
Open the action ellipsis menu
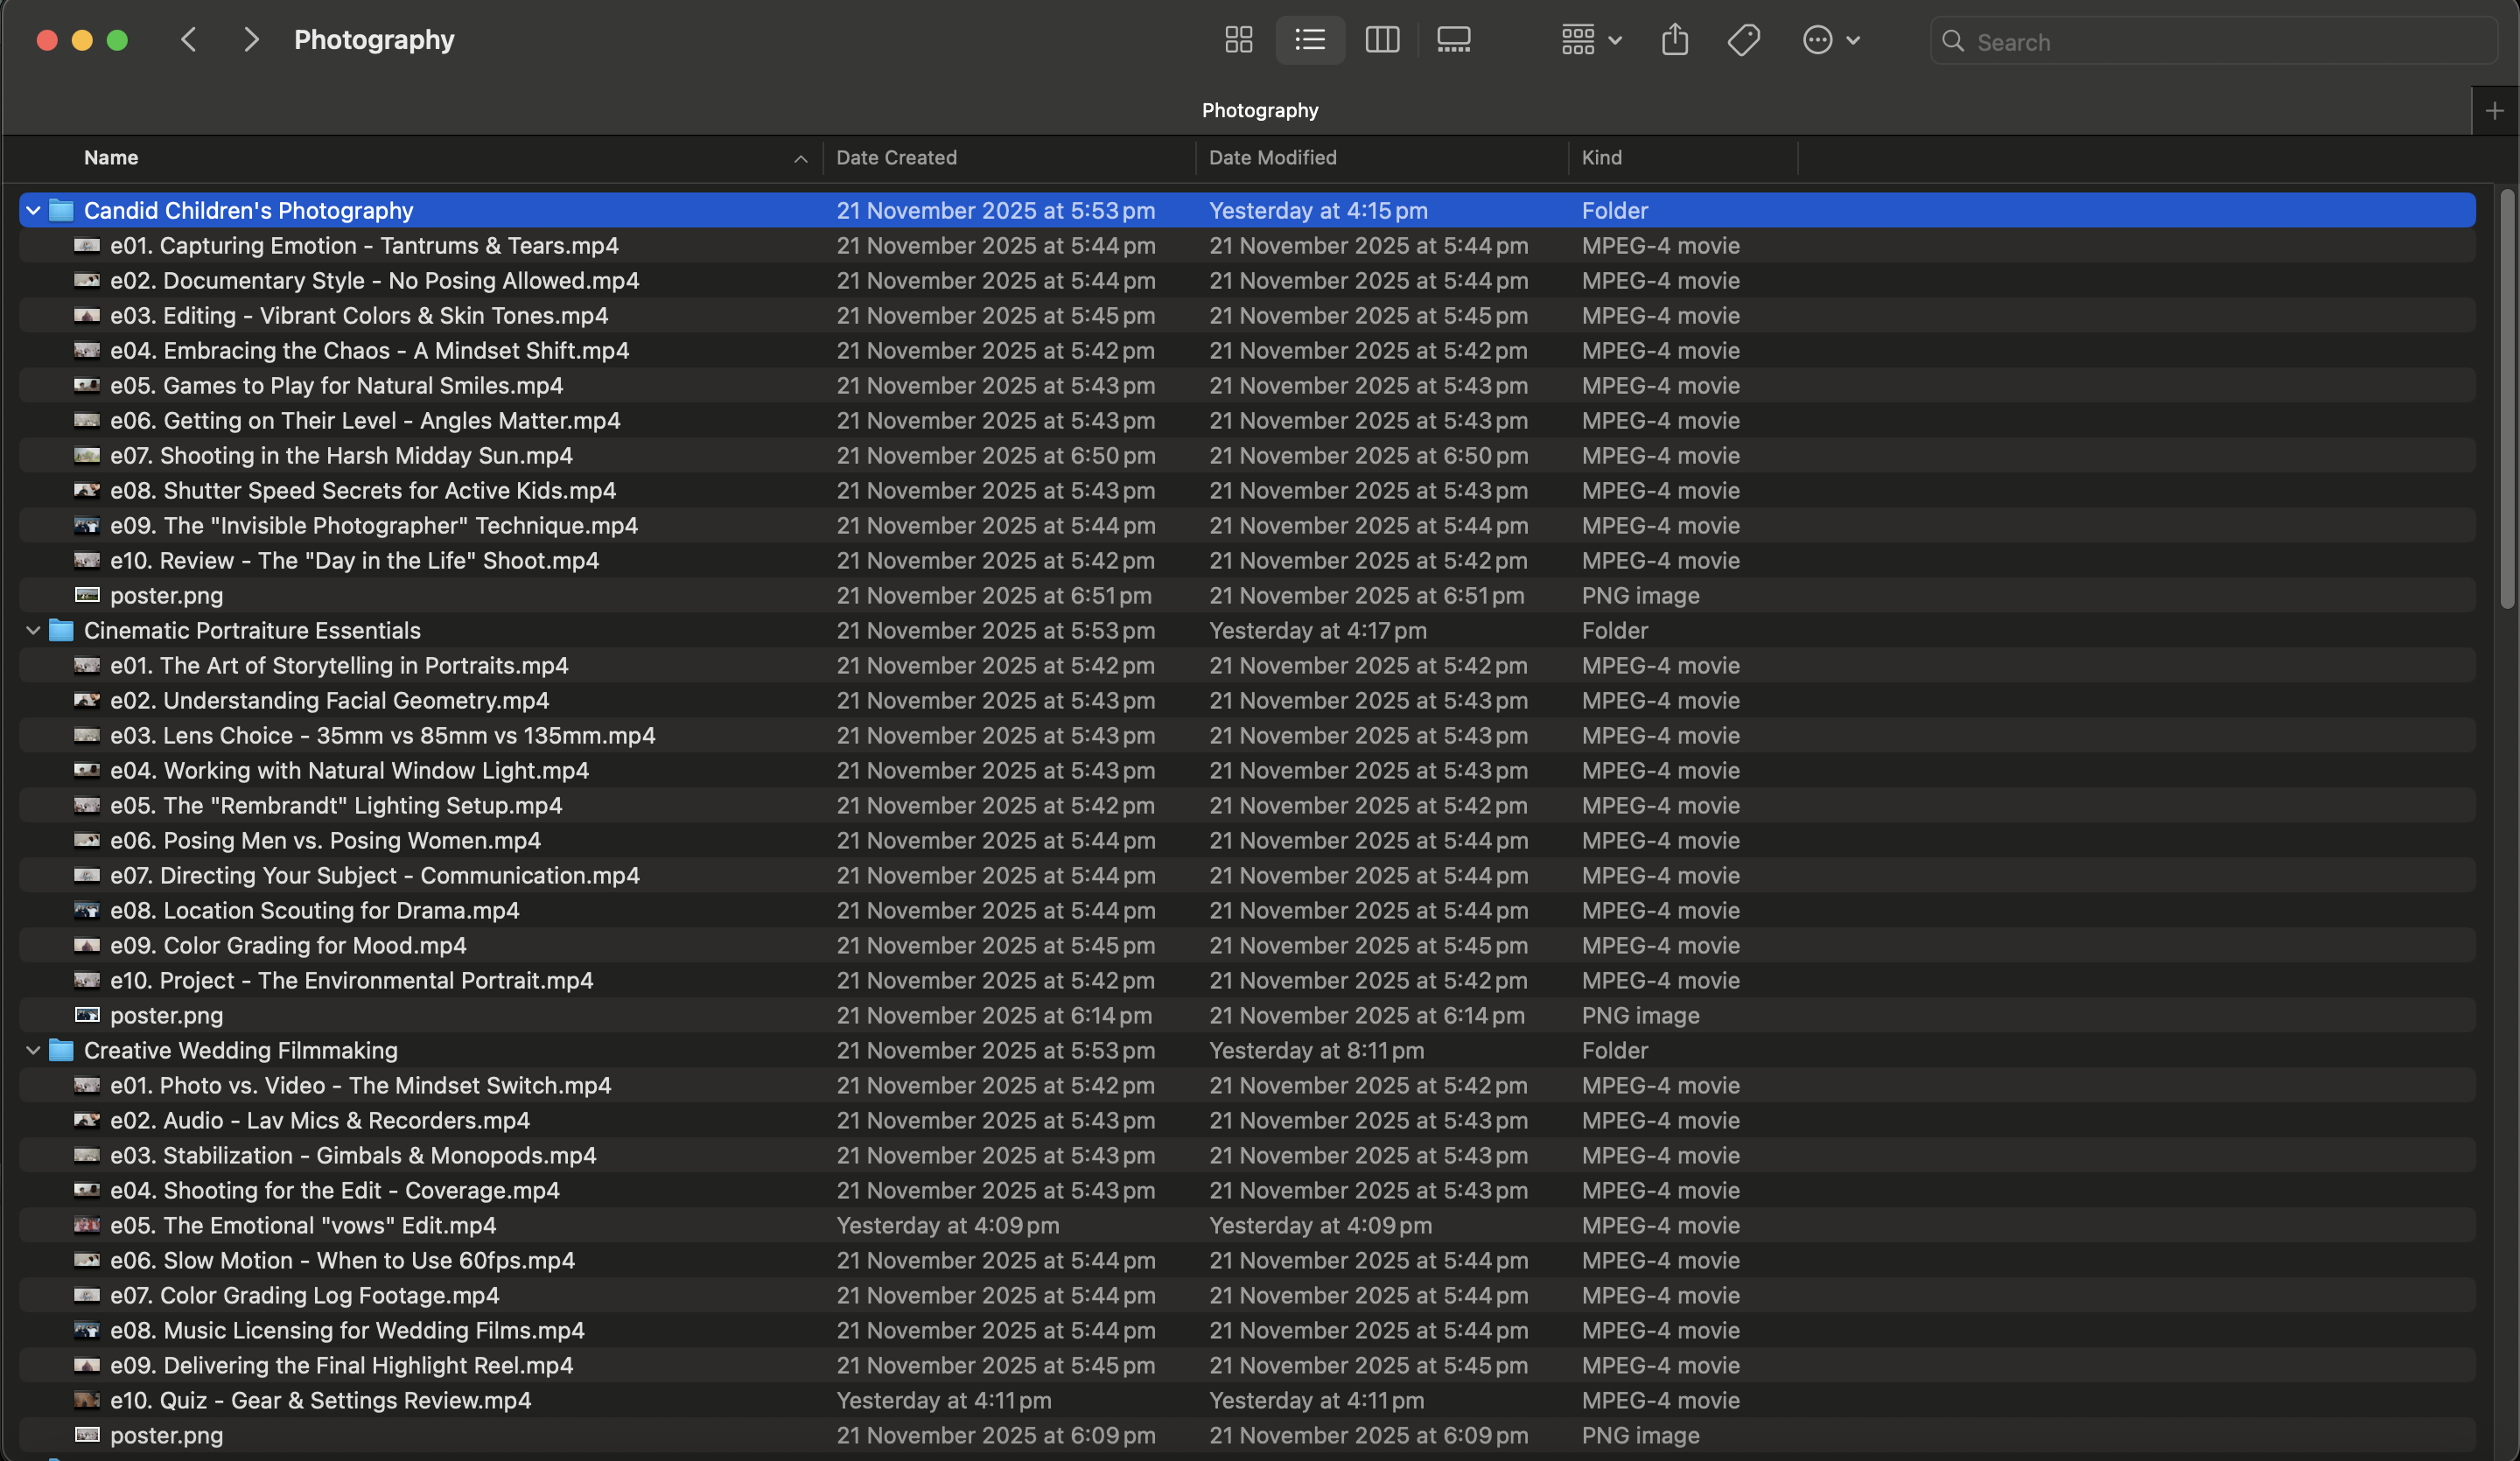pos(1829,40)
